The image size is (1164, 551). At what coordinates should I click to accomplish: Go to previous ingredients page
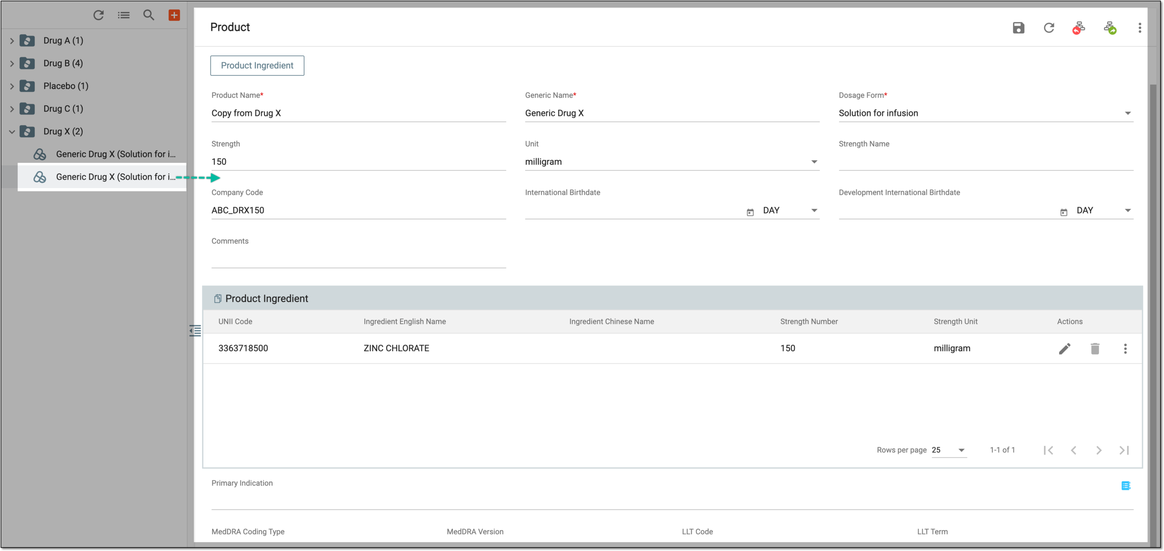click(1074, 450)
